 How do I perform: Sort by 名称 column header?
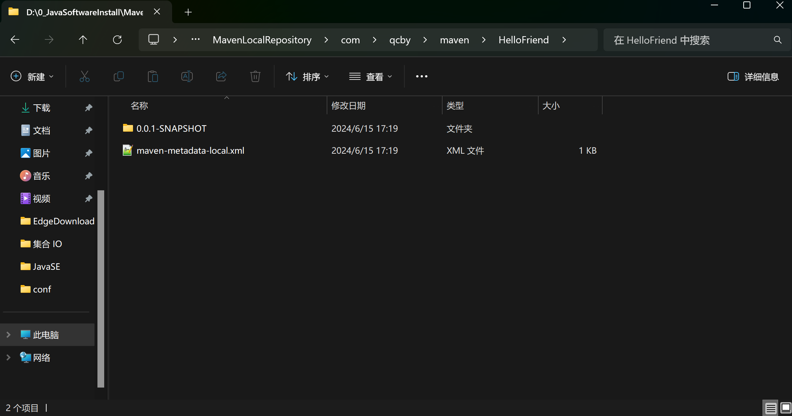(139, 105)
